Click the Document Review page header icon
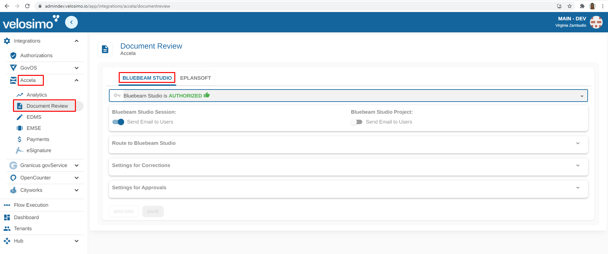 click(105, 50)
